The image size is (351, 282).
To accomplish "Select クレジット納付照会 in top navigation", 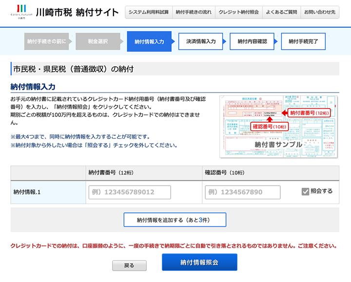I will click(238, 12).
